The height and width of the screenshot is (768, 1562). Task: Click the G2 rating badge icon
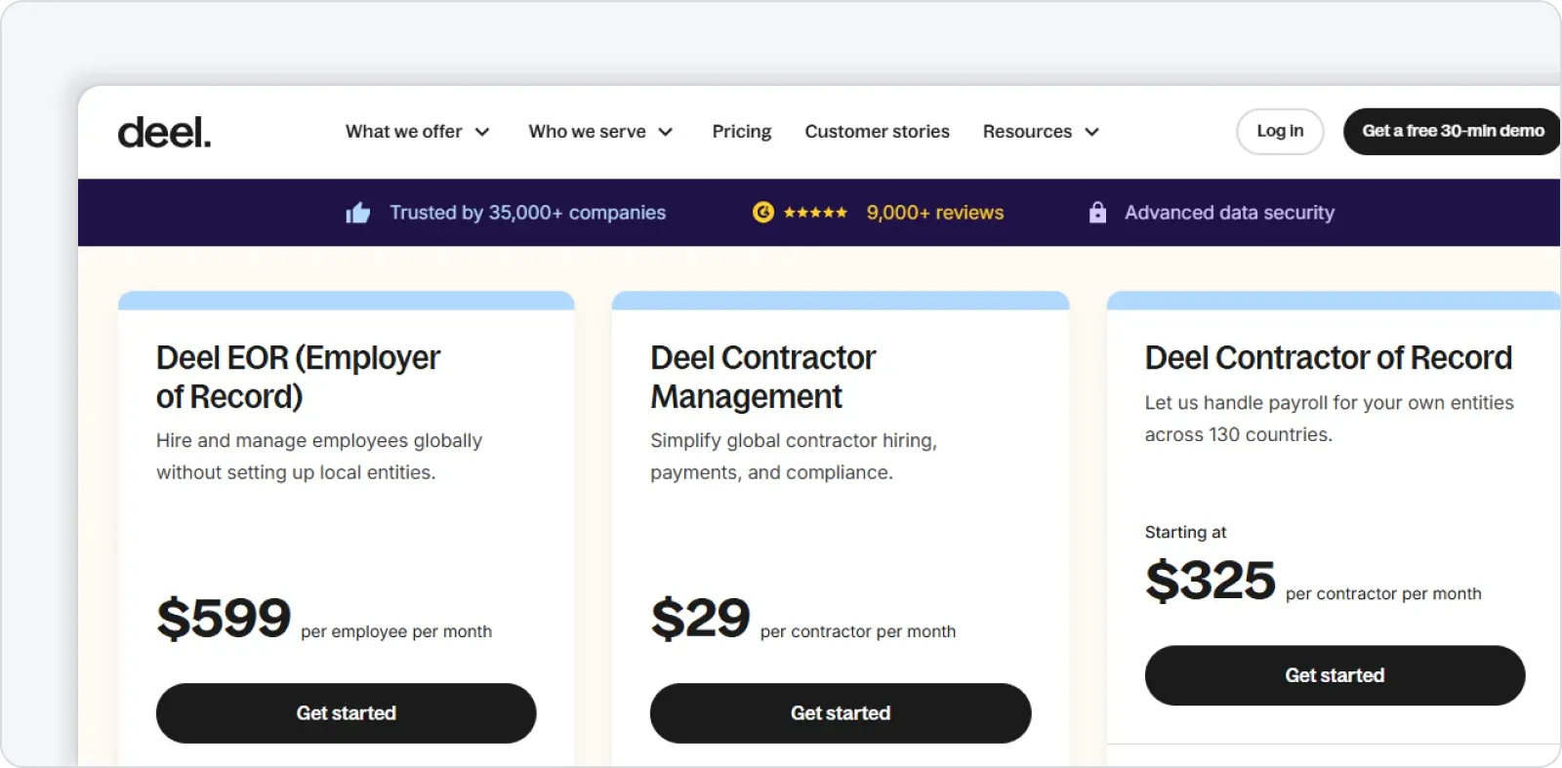coord(763,212)
